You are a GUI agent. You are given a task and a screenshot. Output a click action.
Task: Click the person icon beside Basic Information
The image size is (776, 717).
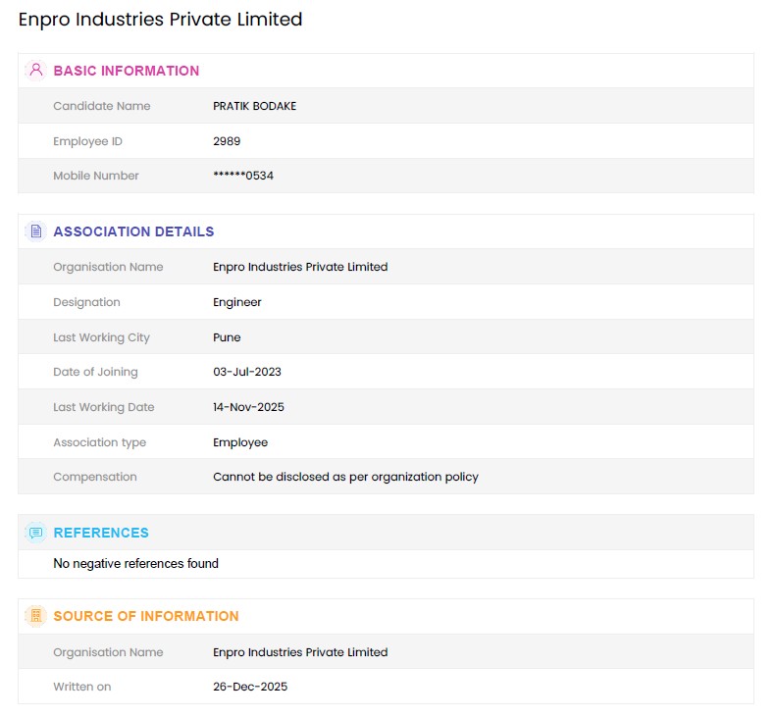click(x=36, y=71)
